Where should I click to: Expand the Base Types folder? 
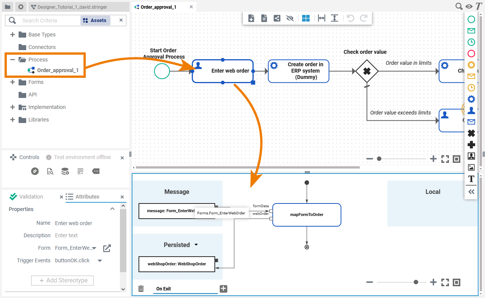[13, 35]
